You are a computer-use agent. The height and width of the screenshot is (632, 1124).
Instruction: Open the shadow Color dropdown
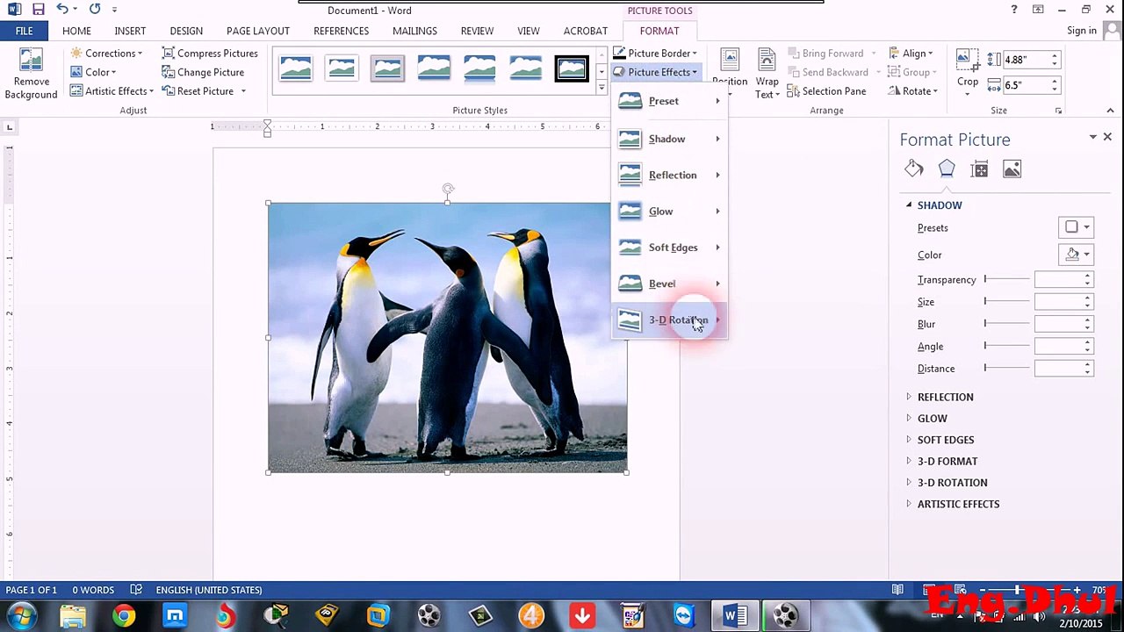(x=1076, y=255)
